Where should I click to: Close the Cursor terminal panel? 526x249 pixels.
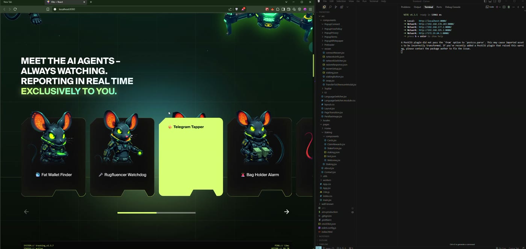pyautogui.click(x=523, y=7)
